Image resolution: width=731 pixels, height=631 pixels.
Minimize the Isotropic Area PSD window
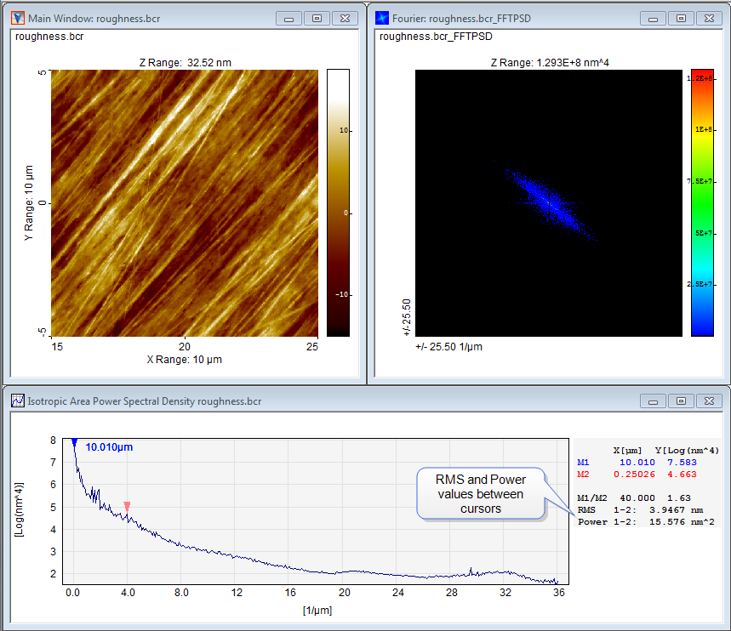click(x=654, y=401)
